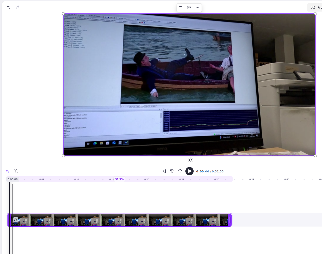Screen dimensions: 322x254
Task: Click the 0:05 mark on the timeline ruler
Action: (42, 180)
